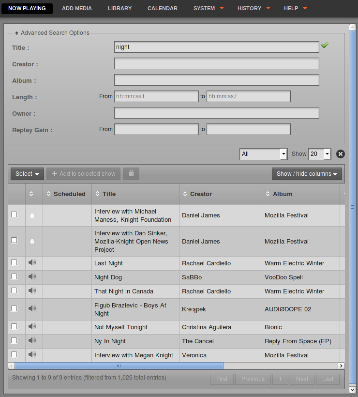The image size is (358, 397).
Task: Sort table by Creator column
Action: pos(185,194)
